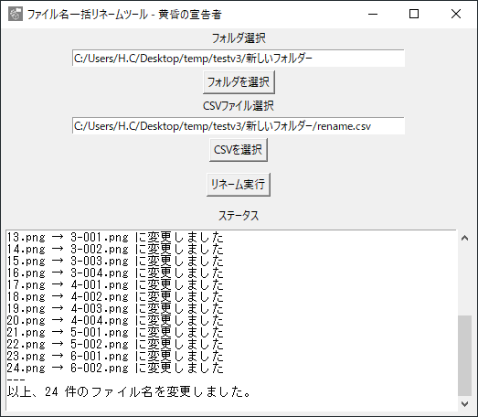478x417 pixels.
Task: Click the status log scroll-down arrow
Action: [464, 404]
